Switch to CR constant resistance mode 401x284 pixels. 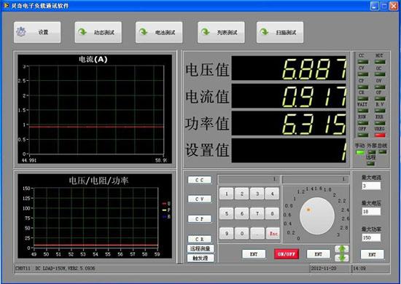point(200,239)
